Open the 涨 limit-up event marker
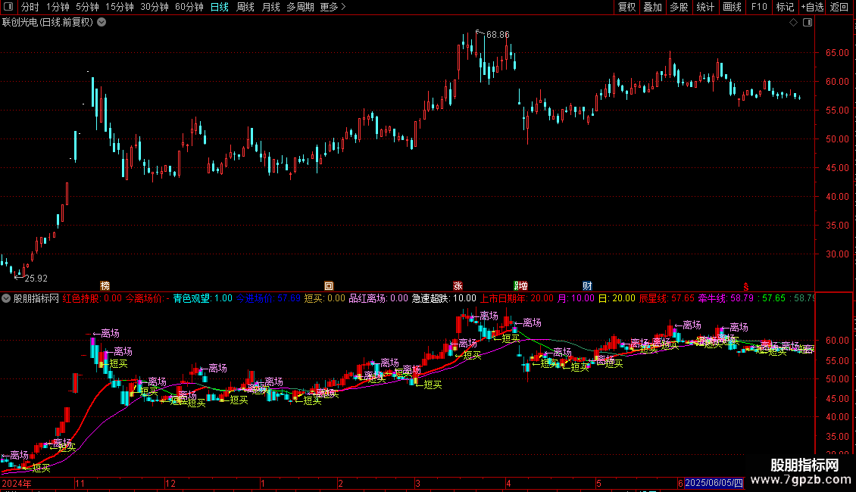This screenshot has width=856, height=492. 458,286
